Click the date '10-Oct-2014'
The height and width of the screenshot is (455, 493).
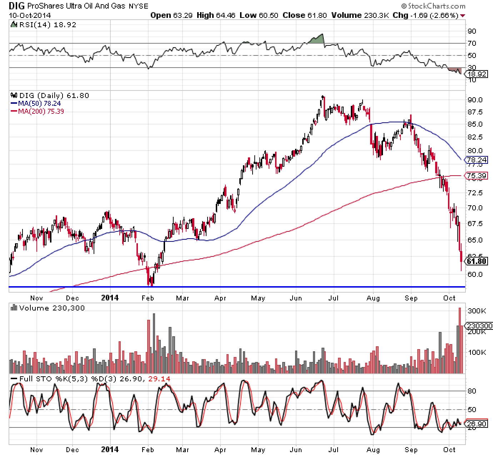coord(30,15)
